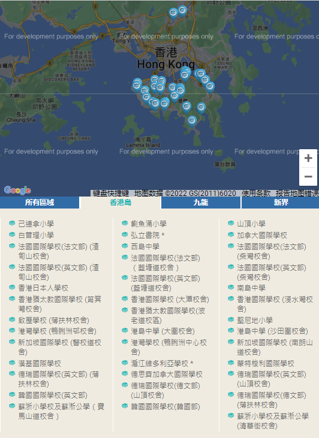319x438 pixels.
Task: Click the bullet icon beside 香港日本人學校
Action: point(12,288)
